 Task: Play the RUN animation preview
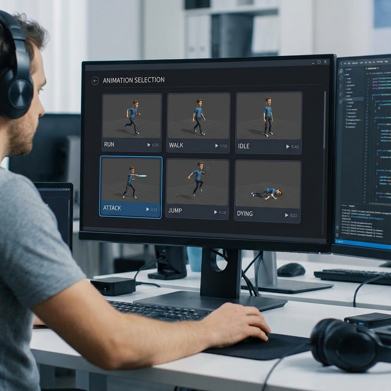(149, 145)
